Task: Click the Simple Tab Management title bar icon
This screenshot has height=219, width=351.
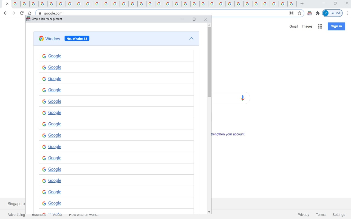Action: (x=28, y=19)
